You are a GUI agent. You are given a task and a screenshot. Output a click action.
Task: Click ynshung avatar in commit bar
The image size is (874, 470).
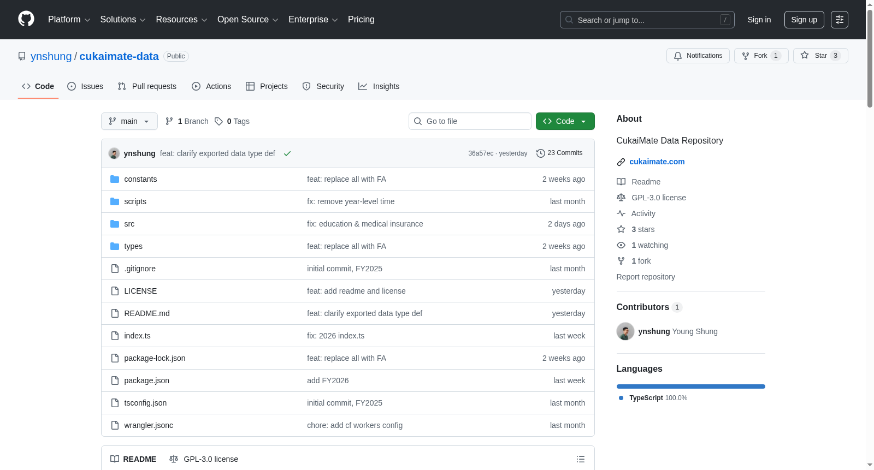[114, 153]
